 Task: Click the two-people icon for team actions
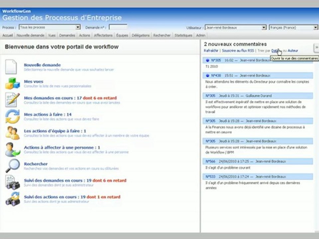[12, 133]
